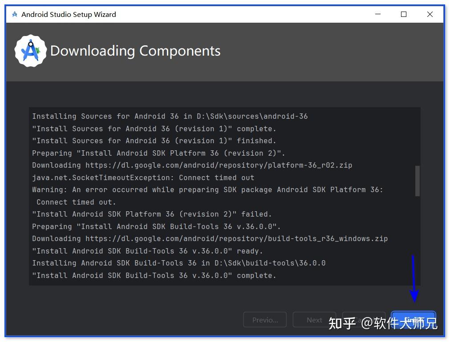The width and height of the screenshot is (450, 342).
Task: Click the Finish button
Action: pyautogui.click(x=414, y=319)
